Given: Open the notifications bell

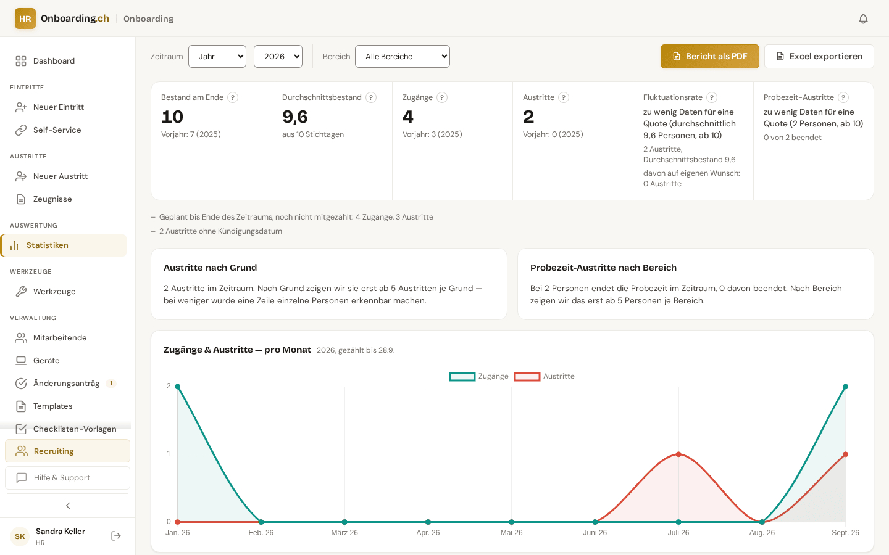Looking at the screenshot, I should coord(863,18).
